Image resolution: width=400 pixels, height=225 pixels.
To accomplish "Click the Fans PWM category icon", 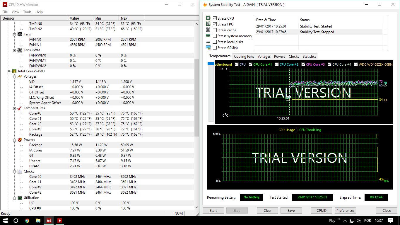I will click(20, 50).
